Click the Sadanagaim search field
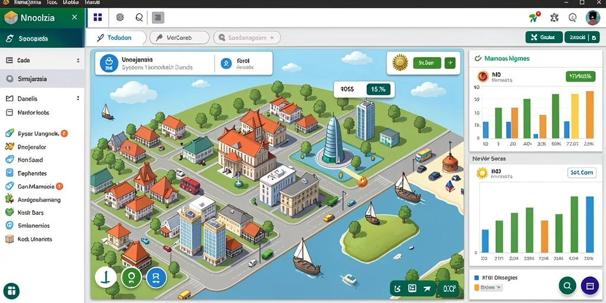The height and width of the screenshot is (303, 606). tap(247, 38)
